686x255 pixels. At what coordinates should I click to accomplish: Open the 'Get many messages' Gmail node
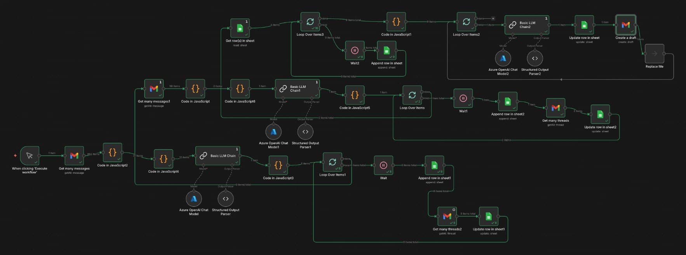click(x=74, y=155)
